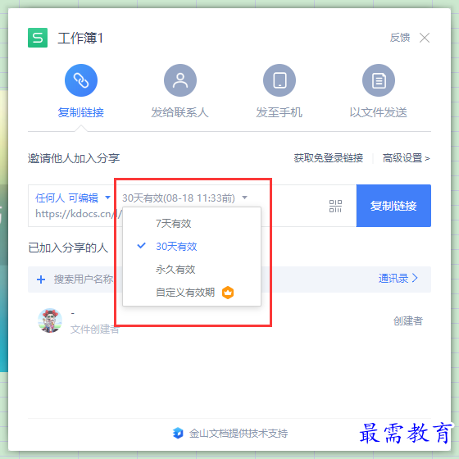Screen dimensions: 459x459
Task: Click the plus icon beside the user search
Action: point(41,279)
